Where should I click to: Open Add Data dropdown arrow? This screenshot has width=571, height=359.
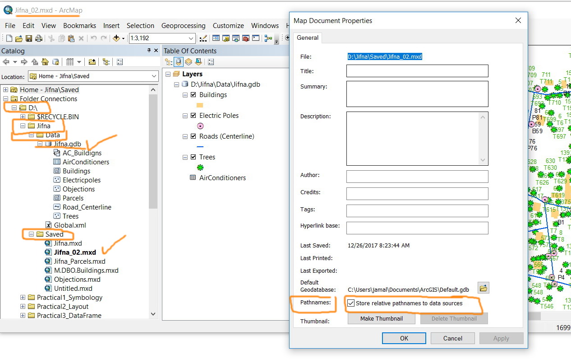123,38
